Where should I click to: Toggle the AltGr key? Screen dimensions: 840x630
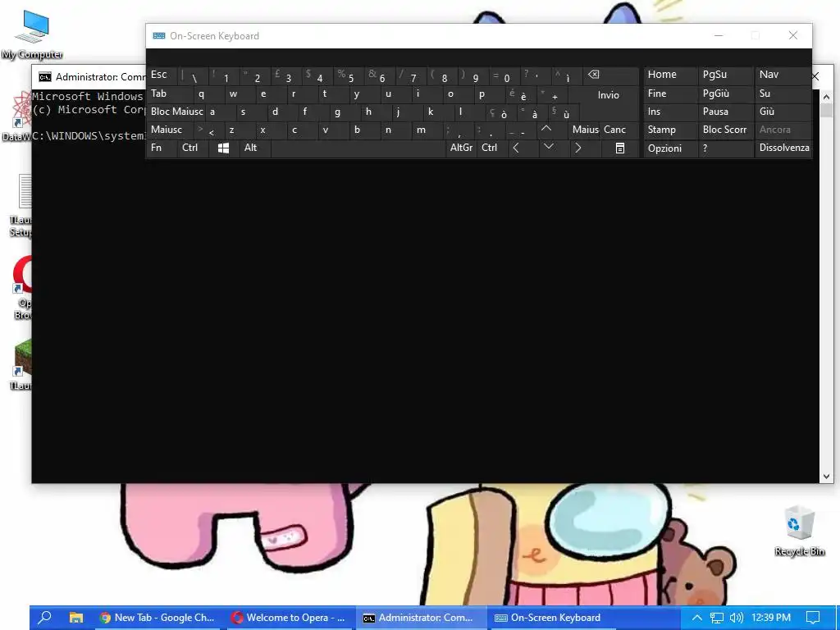point(461,148)
